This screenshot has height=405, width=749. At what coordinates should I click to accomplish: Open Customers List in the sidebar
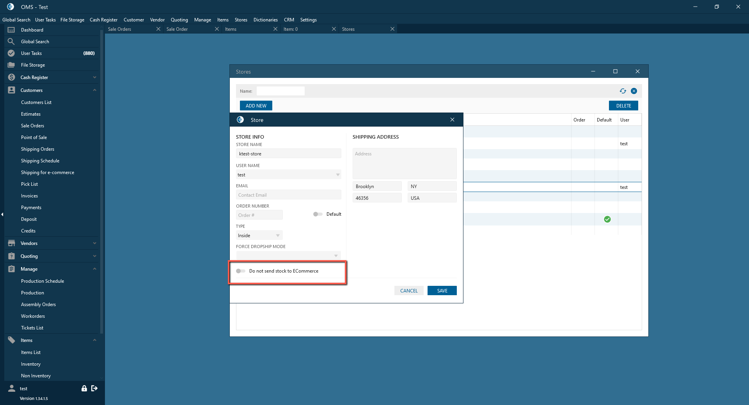tap(36, 102)
